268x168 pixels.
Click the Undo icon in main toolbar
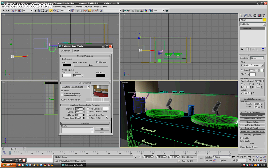coord(4,11)
